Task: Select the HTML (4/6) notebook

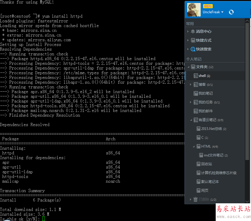Action: point(210,146)
